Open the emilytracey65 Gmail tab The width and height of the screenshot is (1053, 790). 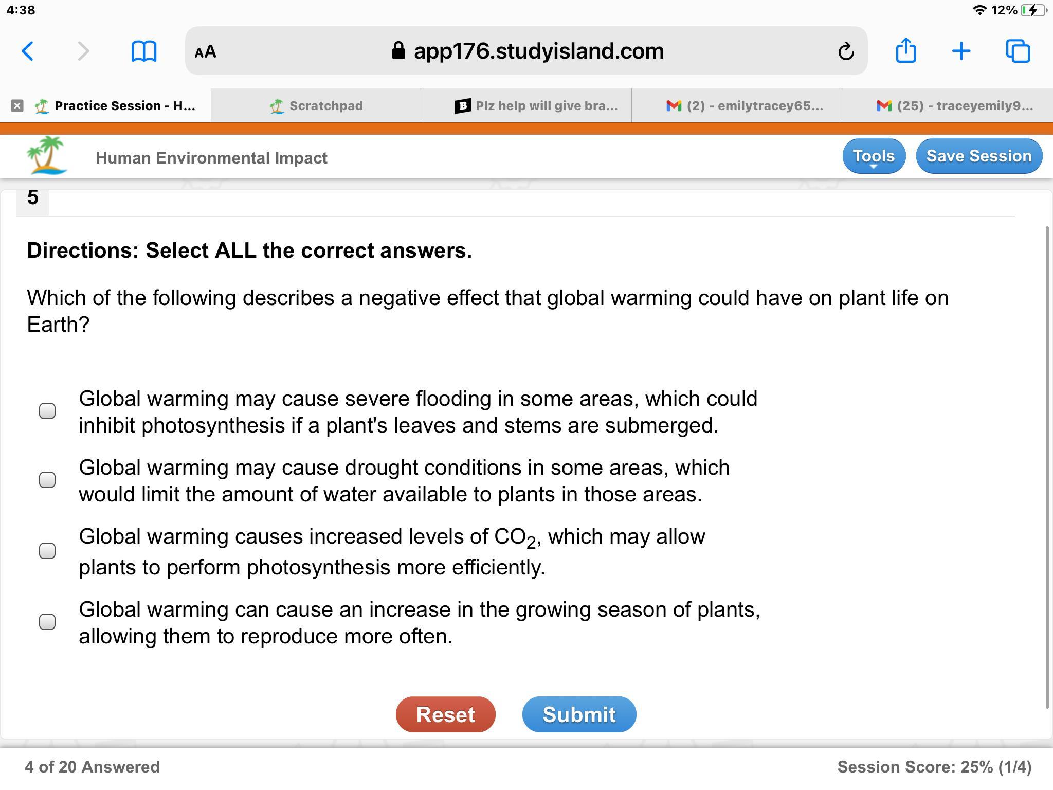[745, 106]
